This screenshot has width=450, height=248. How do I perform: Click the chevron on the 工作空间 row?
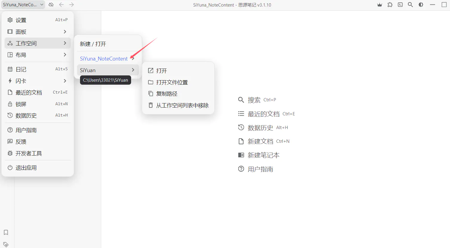tap(65, 43)
